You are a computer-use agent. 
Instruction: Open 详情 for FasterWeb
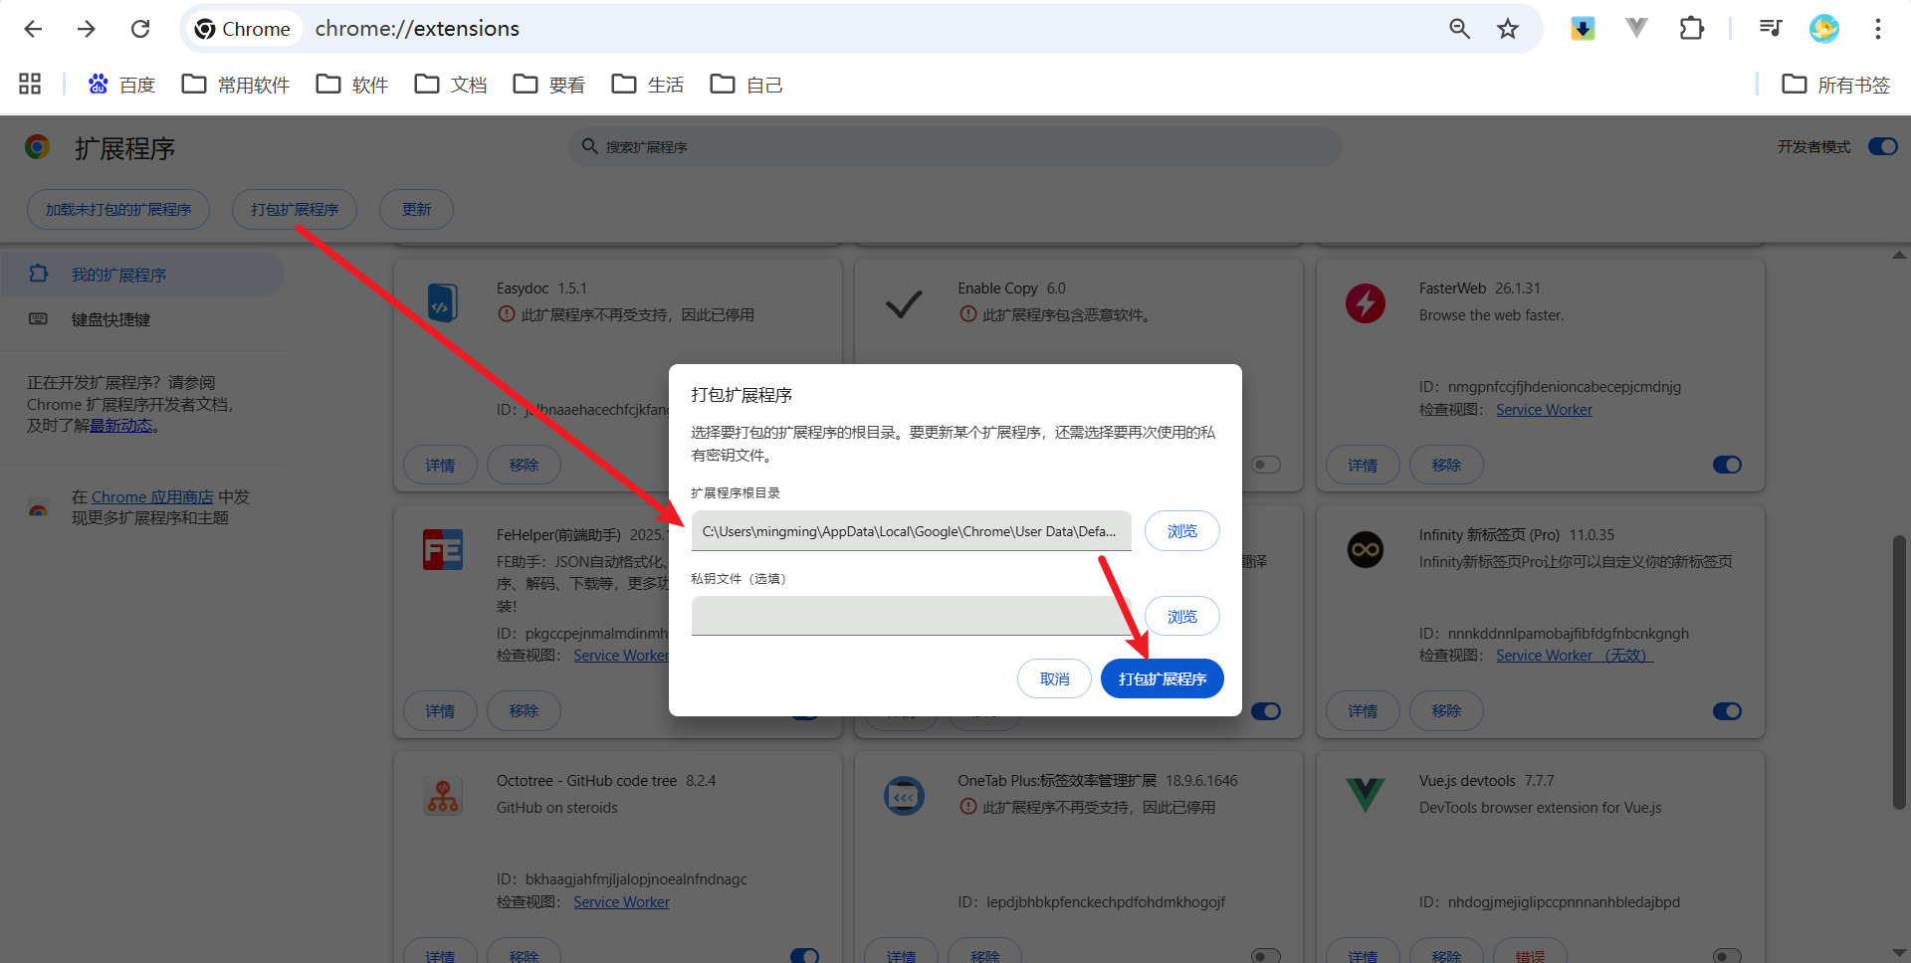pyautogui.click(x=1363, y=465)
